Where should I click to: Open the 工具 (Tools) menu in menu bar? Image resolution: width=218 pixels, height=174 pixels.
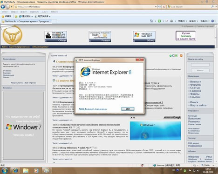(45, 12)
